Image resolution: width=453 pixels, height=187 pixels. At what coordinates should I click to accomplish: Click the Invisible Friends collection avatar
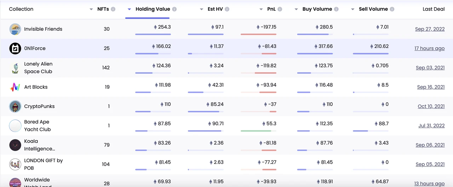click(x=15, y=29)
